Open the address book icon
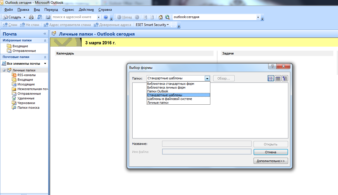Screen dimensions: 338x195 click(48, 17)
